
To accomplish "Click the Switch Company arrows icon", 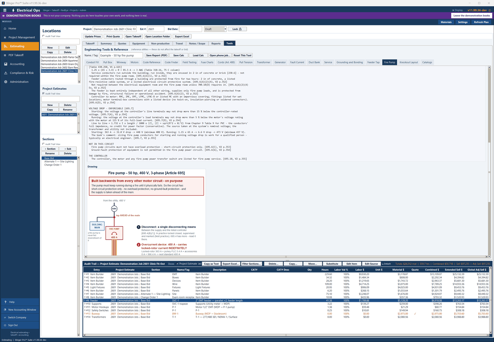I will pyautogui.click(x=5, y=318).
